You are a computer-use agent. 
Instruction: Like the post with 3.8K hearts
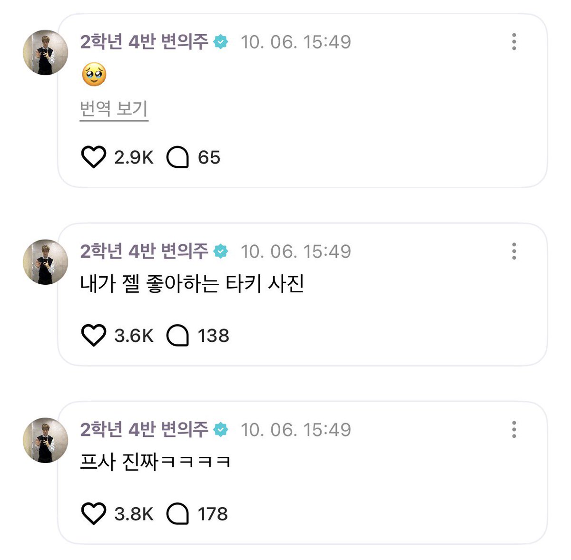pyautogui.click(x=93, y=514)
